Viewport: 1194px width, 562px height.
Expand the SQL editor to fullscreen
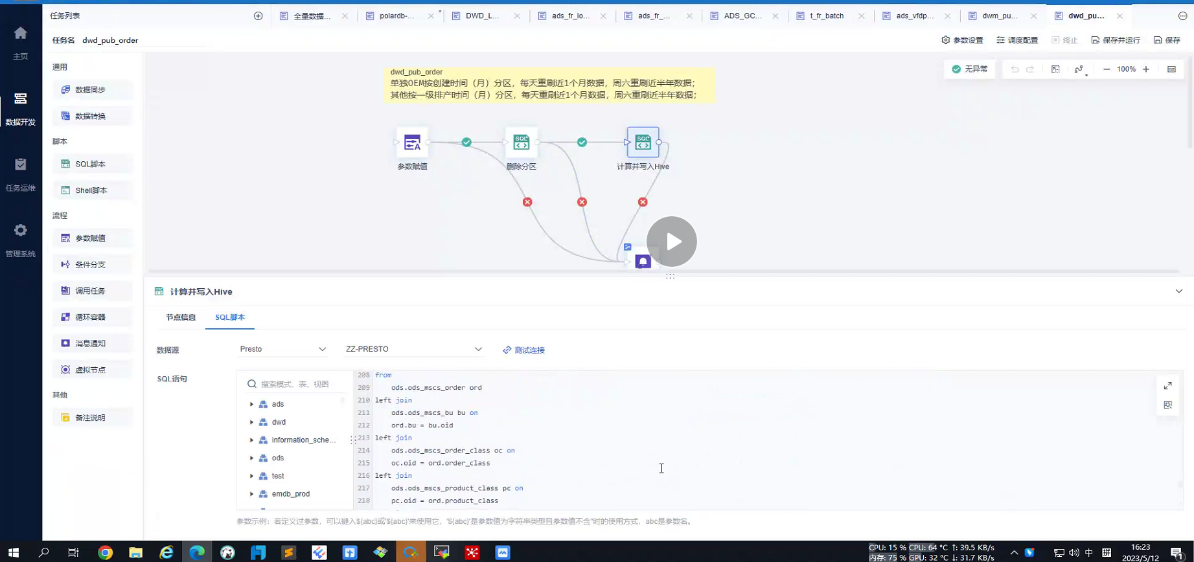click(1168, 386)
